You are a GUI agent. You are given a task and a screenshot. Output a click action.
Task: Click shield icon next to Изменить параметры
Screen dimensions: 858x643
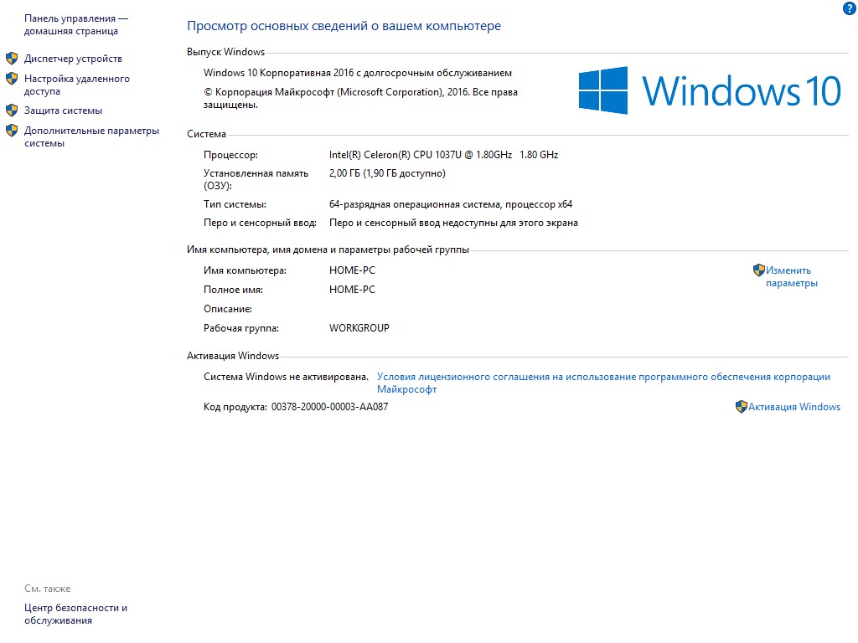tap(758, 270)
